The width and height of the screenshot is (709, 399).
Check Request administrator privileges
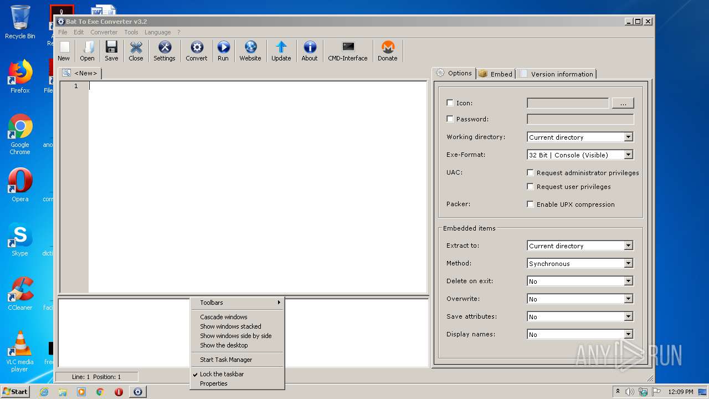[531, 173]
